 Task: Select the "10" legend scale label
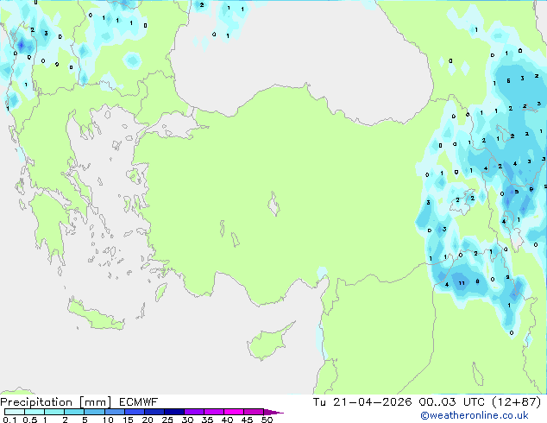(108, 420)
